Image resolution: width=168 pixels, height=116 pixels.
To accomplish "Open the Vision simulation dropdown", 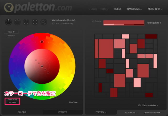I will [x=150, y=105].
